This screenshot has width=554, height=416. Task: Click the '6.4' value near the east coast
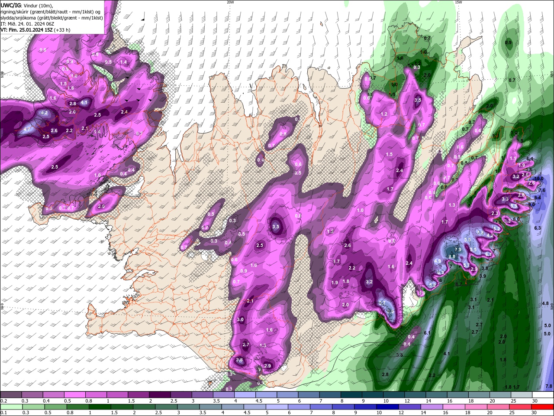pos(530,159)
